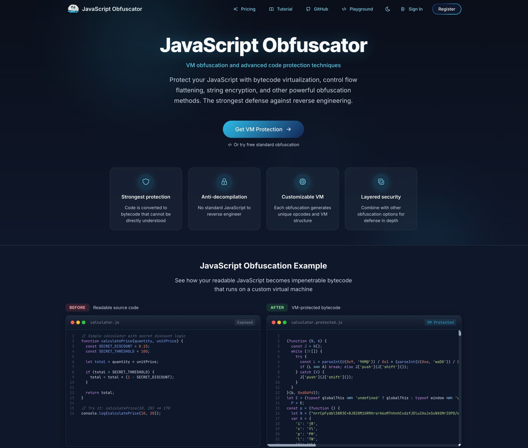Click the CPU icon above Customizable VM
This screenshot has width=528, height=448.
pos(302,182)
